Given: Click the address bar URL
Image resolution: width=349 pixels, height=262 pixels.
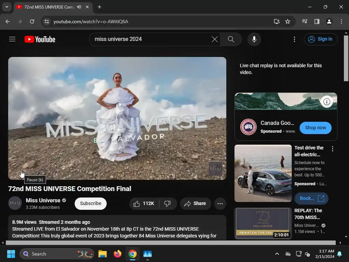Looking at the screenshot, I should click(x=91, y=21).
